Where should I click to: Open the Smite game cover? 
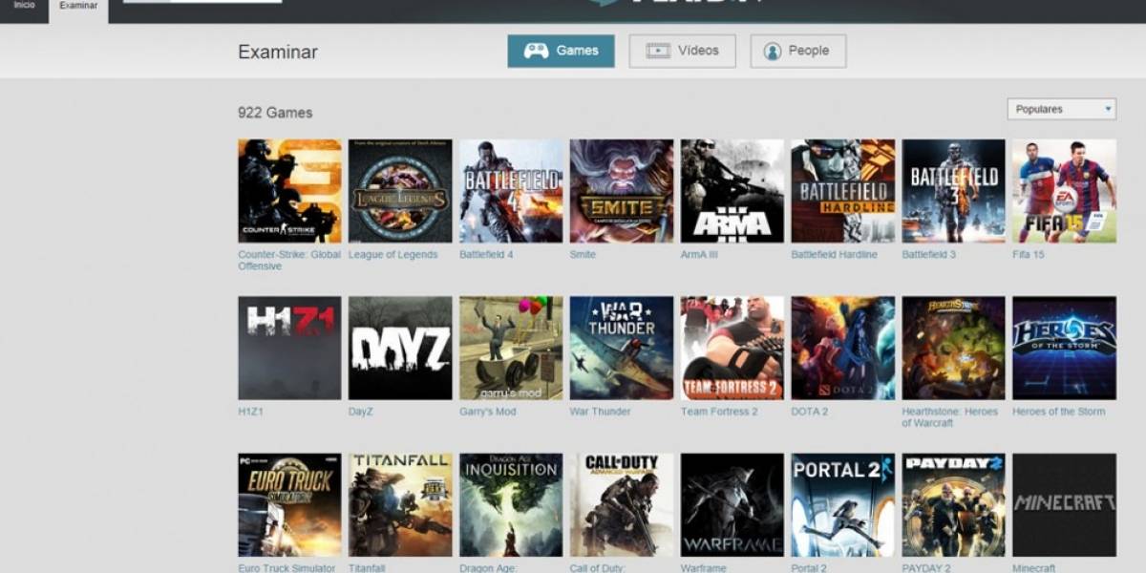[x=622, y=191]
